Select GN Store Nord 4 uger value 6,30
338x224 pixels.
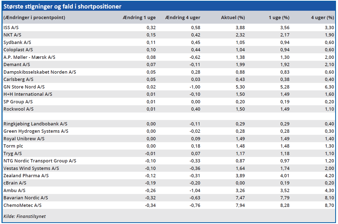[x=329, y=87]
